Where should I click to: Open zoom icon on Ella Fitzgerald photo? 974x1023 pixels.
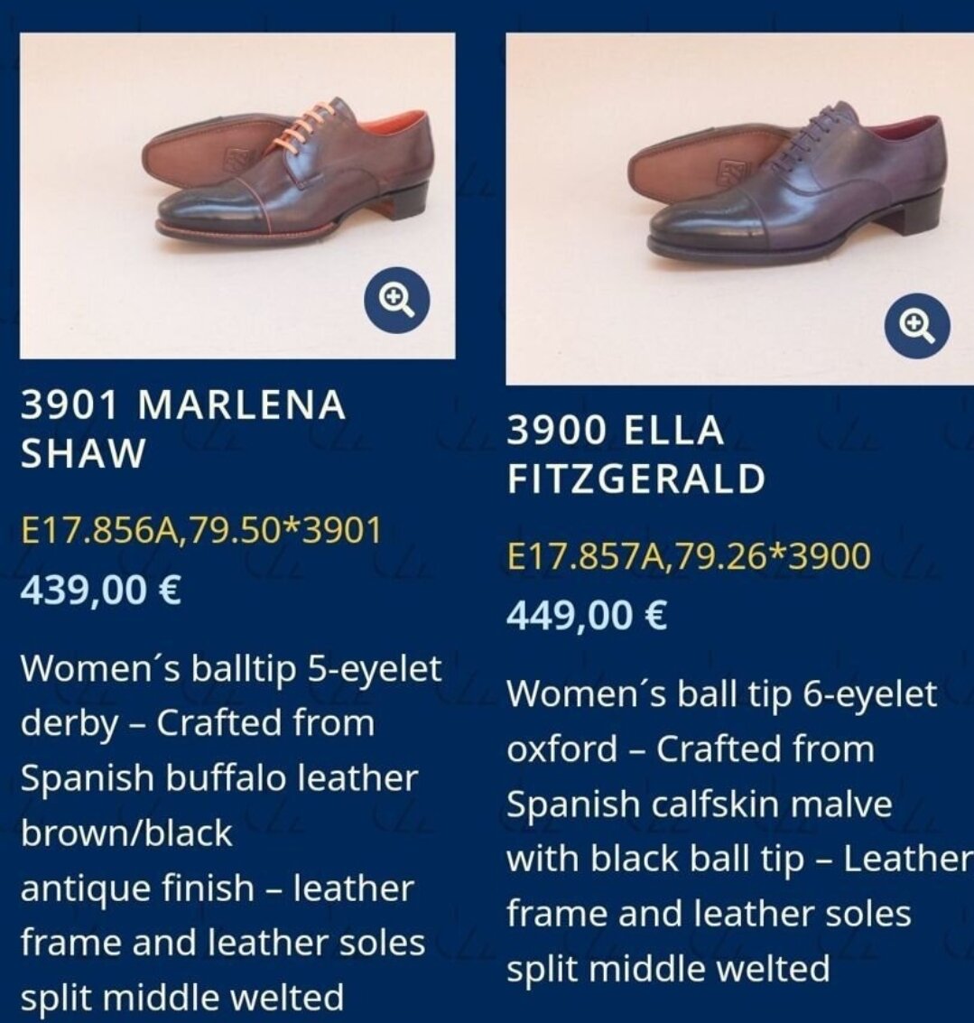[917, 326]
